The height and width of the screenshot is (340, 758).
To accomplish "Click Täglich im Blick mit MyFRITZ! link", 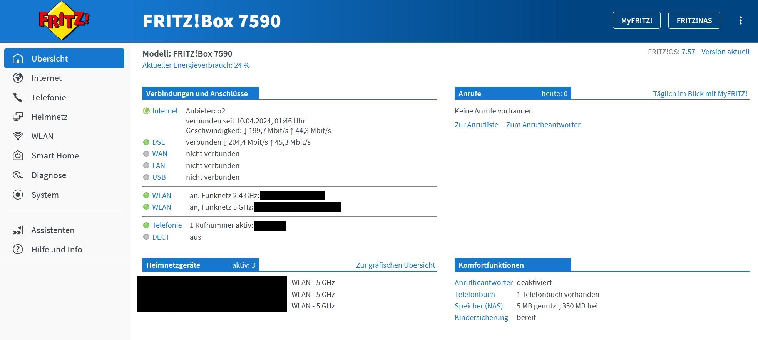I will pyautogui.click(x=700, y=94).
